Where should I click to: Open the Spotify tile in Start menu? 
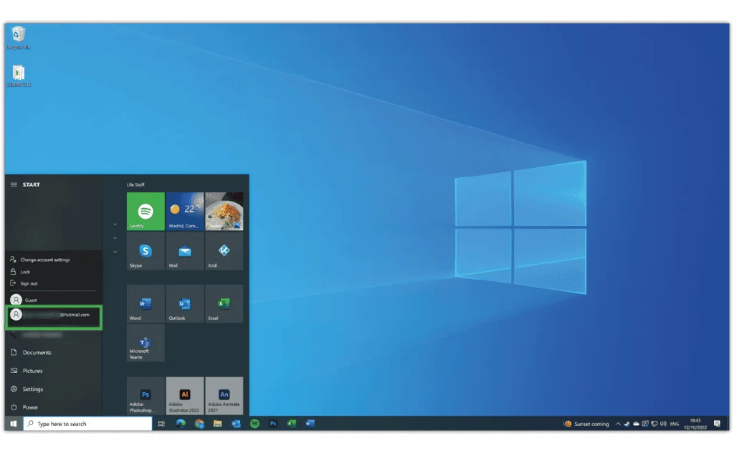point(146,211)
